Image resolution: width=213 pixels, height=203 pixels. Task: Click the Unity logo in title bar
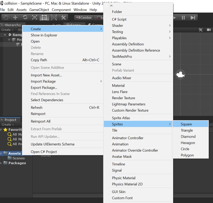pyautogui.click(x=1, y=3)
